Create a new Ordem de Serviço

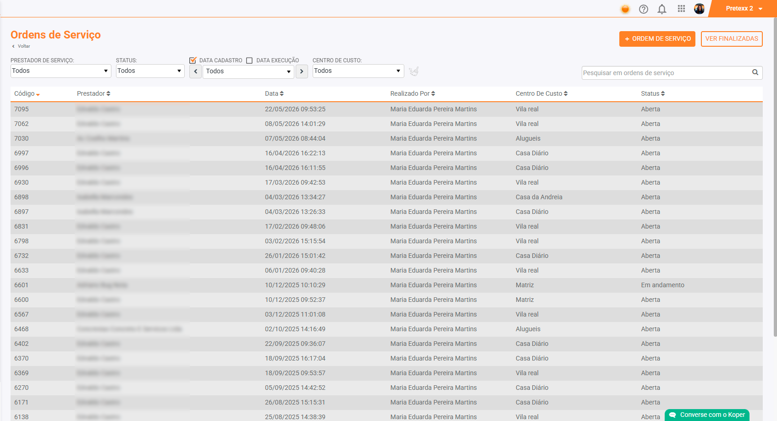pos(657,39)
